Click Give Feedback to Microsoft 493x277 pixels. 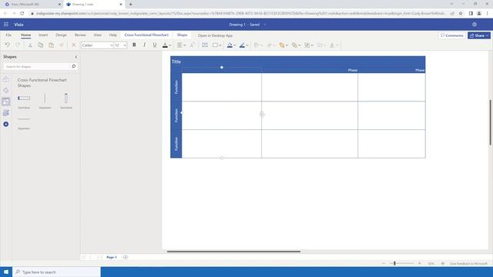(468, 263)
